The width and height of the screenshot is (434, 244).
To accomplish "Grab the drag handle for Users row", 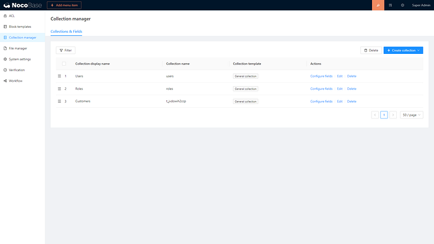I will [60, 76].
